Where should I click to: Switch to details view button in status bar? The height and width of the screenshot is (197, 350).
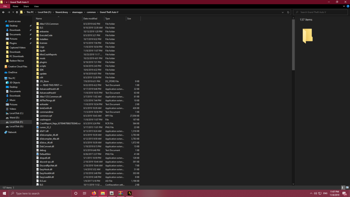pos(343,188)
